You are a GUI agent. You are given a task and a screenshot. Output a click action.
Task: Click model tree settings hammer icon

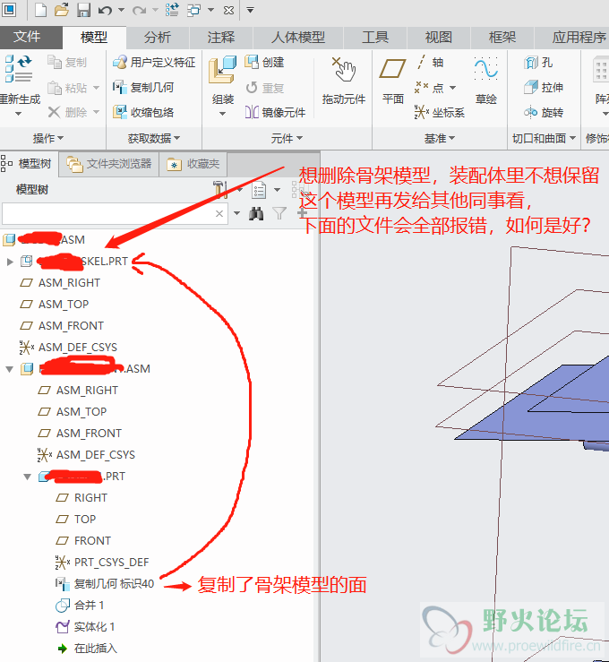(220, 190)
